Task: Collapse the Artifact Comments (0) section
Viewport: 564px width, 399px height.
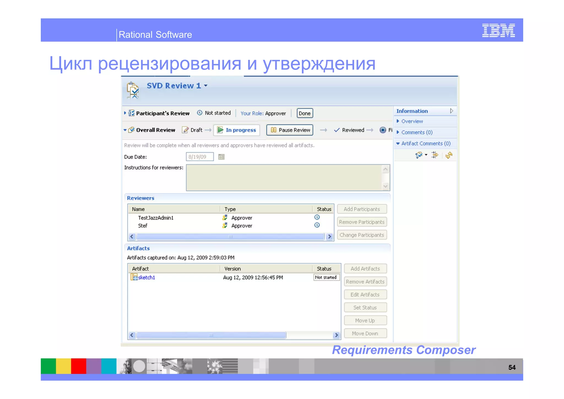Action: coord(398,144)
